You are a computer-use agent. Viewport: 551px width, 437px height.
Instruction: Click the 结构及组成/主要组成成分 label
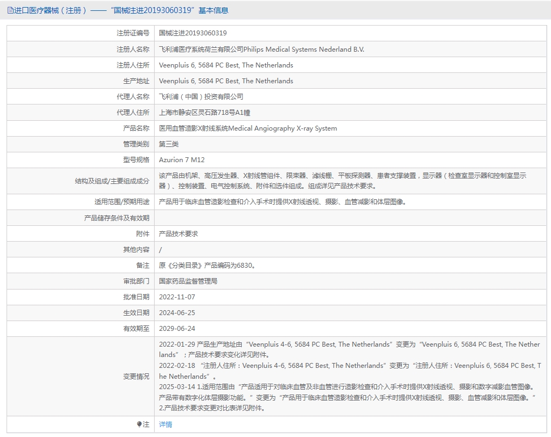tap(112, 181)
